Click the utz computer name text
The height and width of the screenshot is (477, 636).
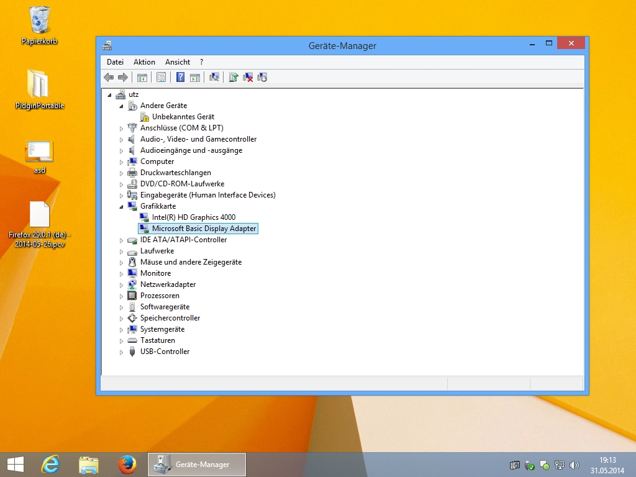click(134, 94)
